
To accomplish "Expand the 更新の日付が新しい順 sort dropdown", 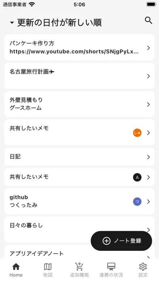I will [56, 23].
